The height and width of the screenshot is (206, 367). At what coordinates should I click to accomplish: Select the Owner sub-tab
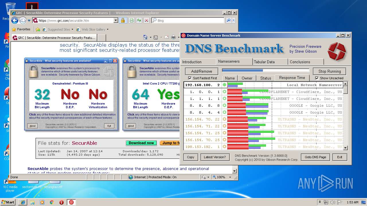(x=247, y=78)
